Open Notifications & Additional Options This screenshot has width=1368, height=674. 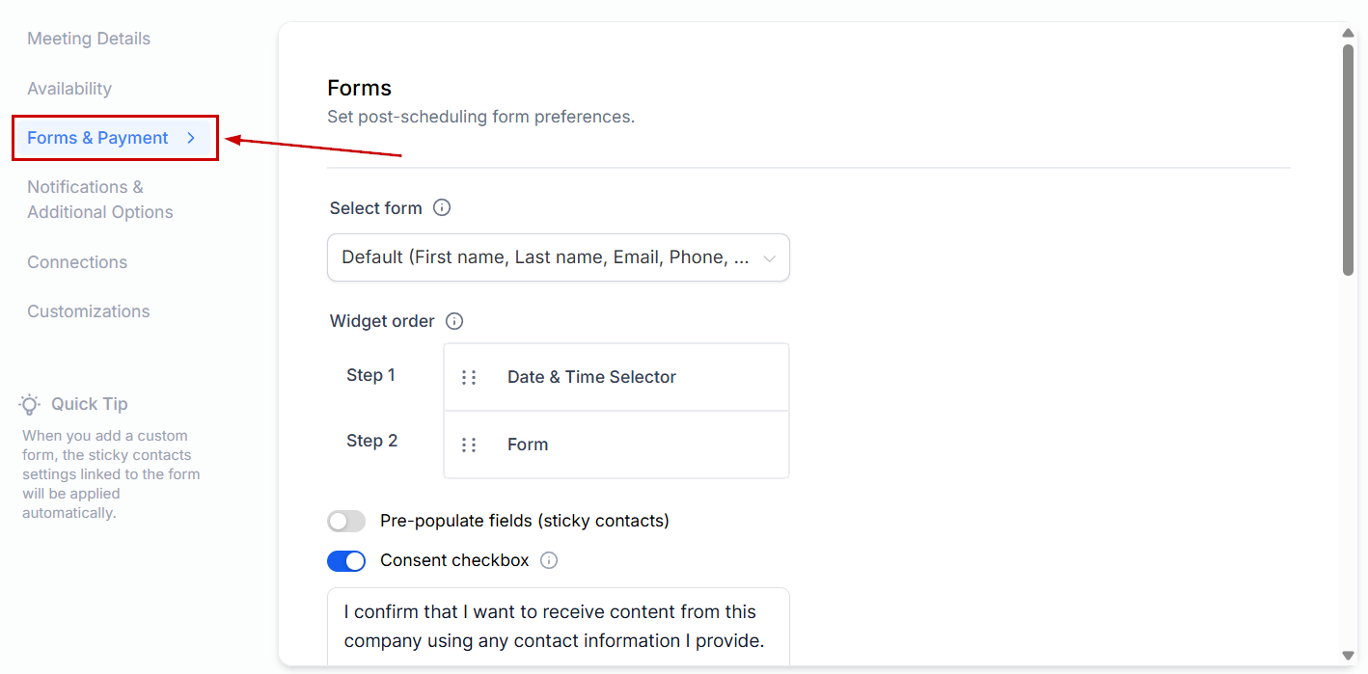99,200
